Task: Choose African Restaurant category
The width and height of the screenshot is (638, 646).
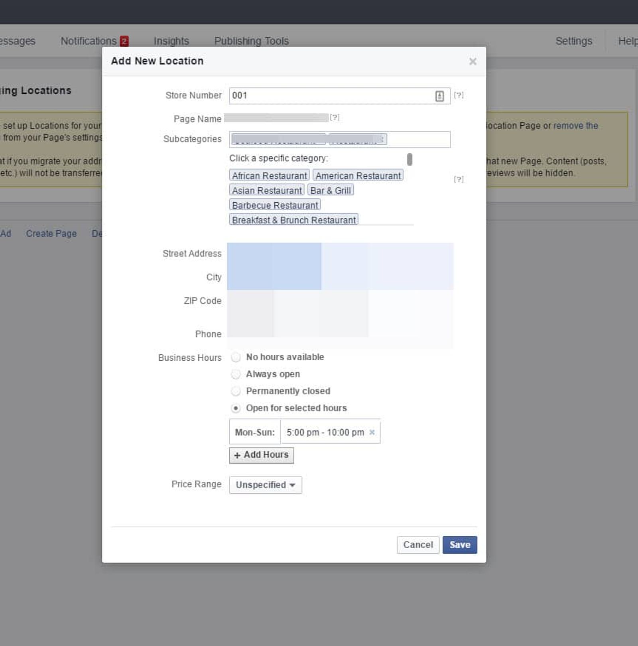Action: 270,176
